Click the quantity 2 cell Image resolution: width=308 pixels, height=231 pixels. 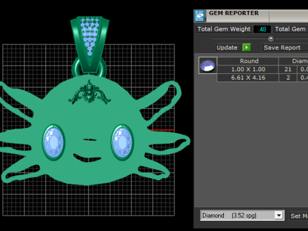(288, 78)
